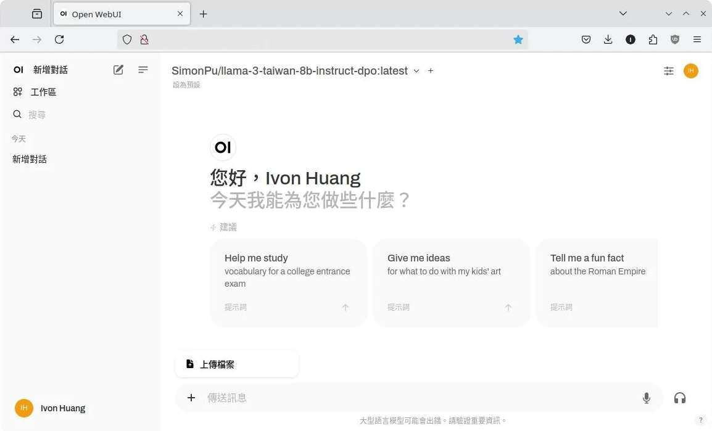Reload the page with the refresh icon
The height and width of the screenshot is (431, 712).
pyautogui.click(x=59, y=39)
